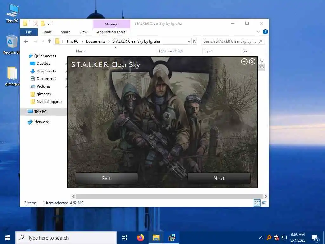The height and width of the screenshot is (244, 325).
Task: Open the Action Center notifications icon
Action: pyautogui.click(x=315, y=238)
